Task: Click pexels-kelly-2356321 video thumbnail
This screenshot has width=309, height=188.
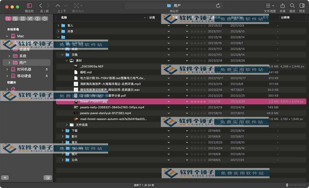Action: pos(76,107)
